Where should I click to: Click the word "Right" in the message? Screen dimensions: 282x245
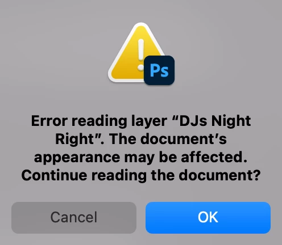click(x=74, y=140)
